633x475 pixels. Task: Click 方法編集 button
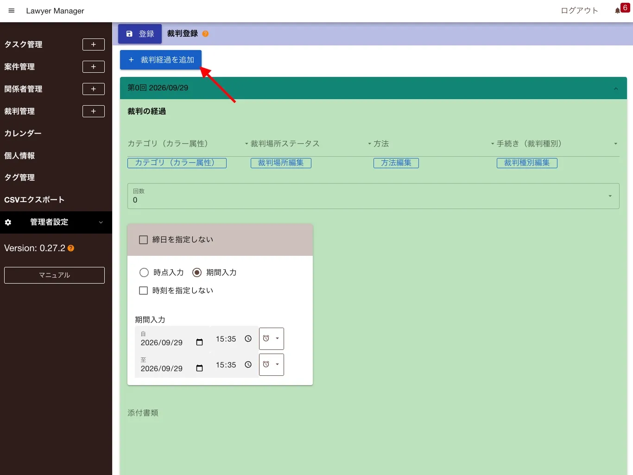pos(396,163)
